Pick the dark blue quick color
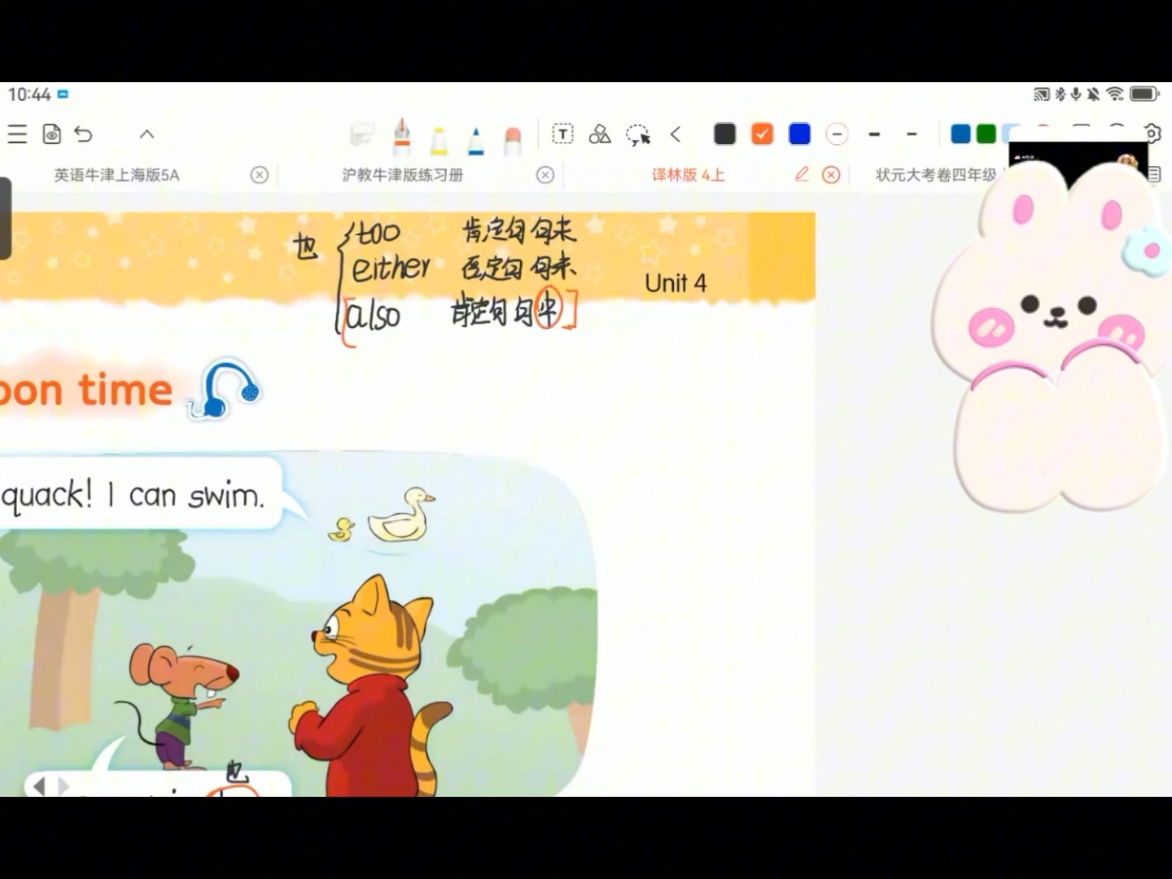Screen dimensions: 1172x879 [960, 134]
